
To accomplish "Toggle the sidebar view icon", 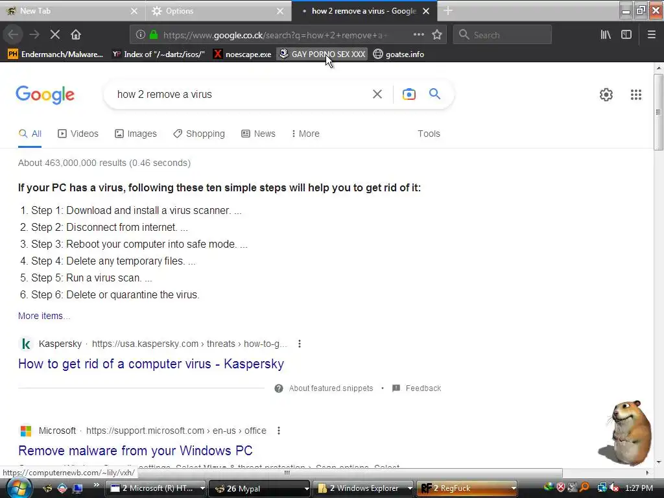I will (626, 35).
